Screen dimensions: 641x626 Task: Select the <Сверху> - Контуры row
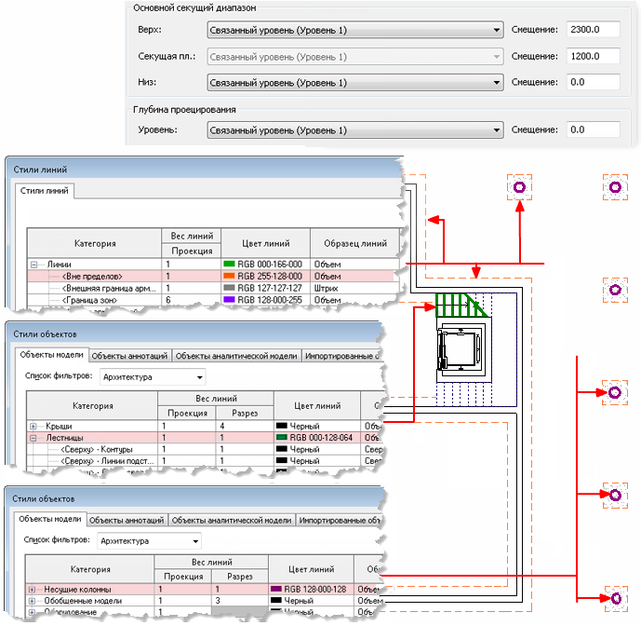205,449
